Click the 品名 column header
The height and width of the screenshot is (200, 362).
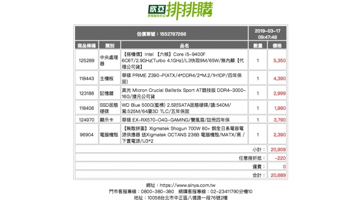coord(184,46)
